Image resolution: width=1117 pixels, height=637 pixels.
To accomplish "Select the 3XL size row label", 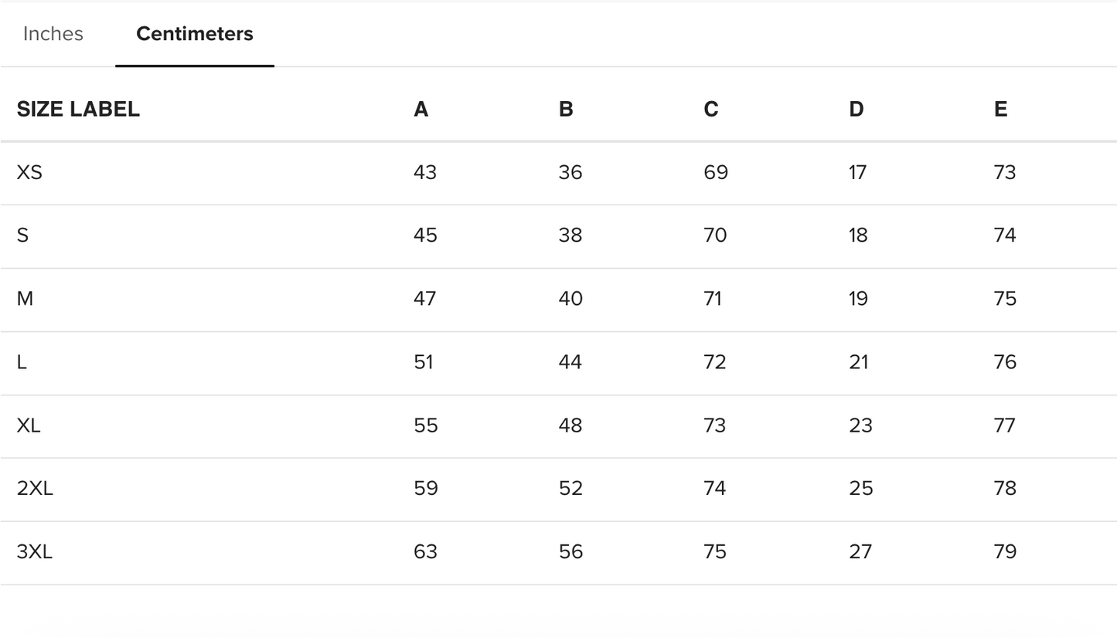I will tap(35, 552).
